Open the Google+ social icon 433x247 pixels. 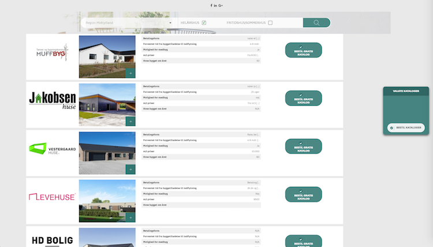point(221,5)
